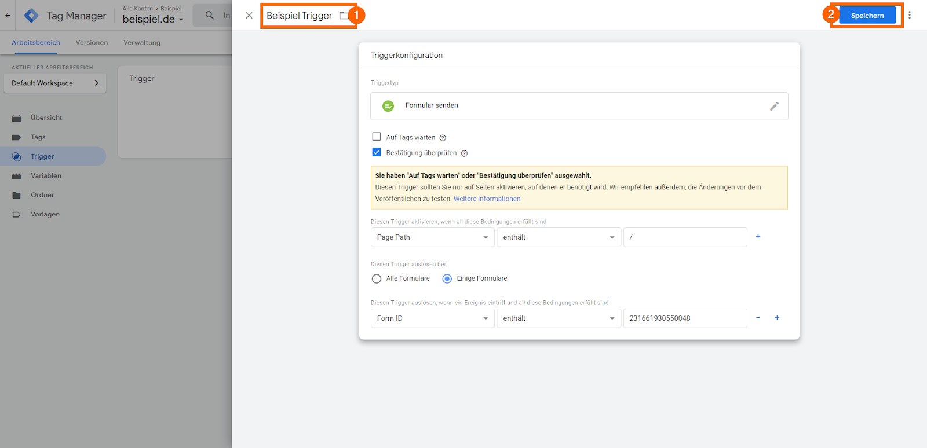The width and height of the screenshot is (927, 448).
Task: Click the Tag Manager logo icon
Action: 31,16
